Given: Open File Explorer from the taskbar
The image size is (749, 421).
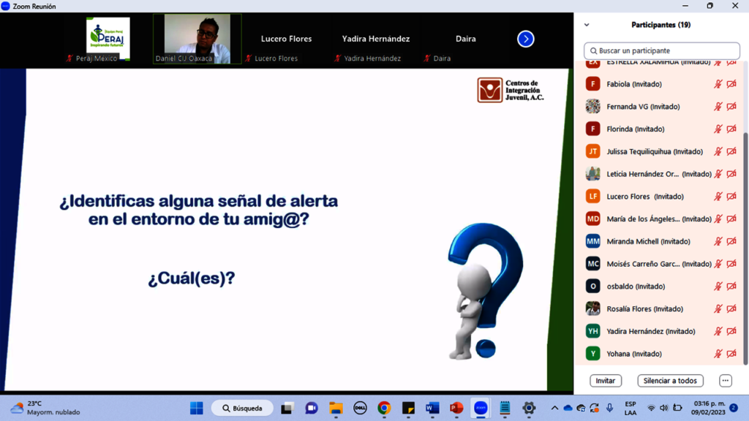Looking at the screenshot, I should coord(336,408).
